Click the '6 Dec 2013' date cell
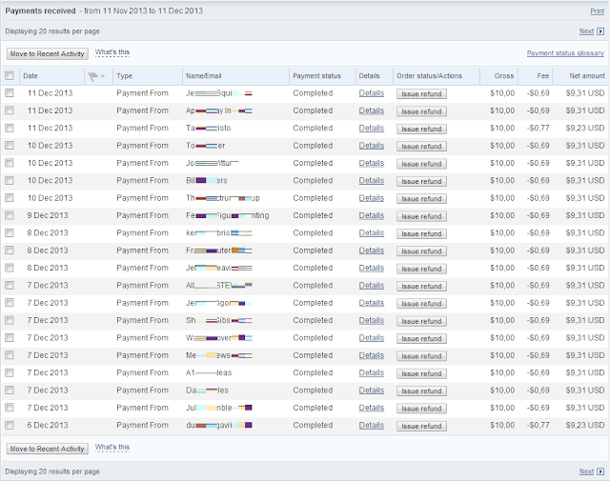 tap(48, 425)
